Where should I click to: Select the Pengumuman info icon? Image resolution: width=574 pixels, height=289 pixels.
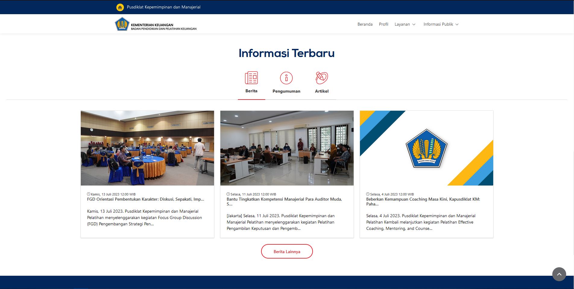pyautogui.click(x=286, y=78)
